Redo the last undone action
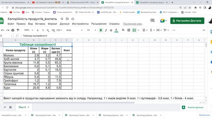 (x=8, y=30)
